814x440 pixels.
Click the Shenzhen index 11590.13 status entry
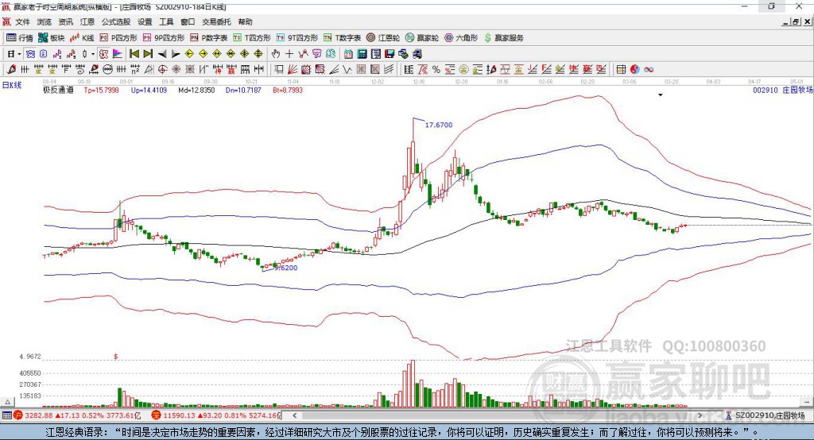[216, 415]
